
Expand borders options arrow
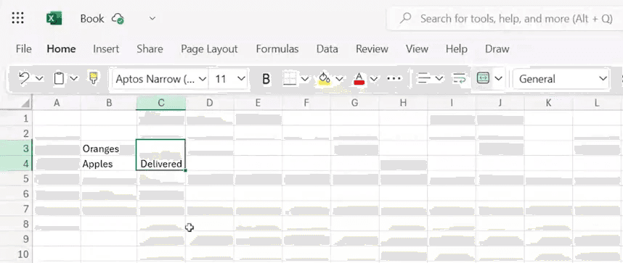click(304, 79)
